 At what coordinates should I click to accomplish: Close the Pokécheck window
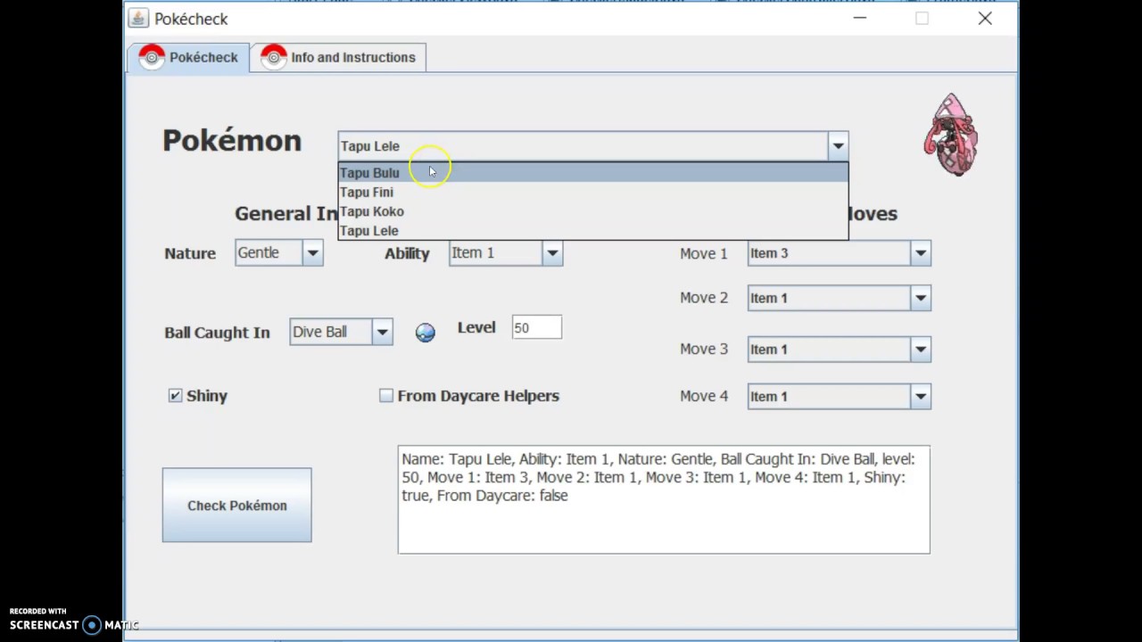(985, 18)
